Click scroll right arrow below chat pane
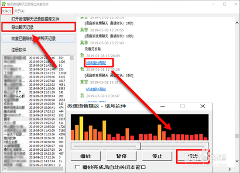Viewport: 240px width, 173px height. pyautogui.click(x=230, y=169)
